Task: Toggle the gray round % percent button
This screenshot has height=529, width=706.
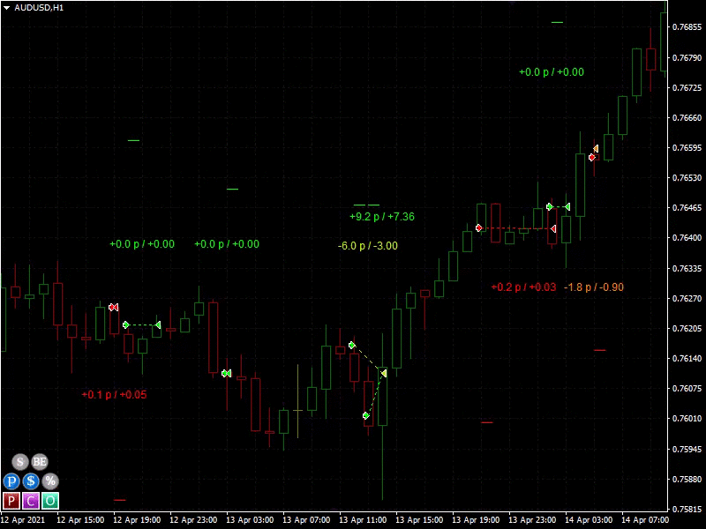Action: click(x=50, y=481)
